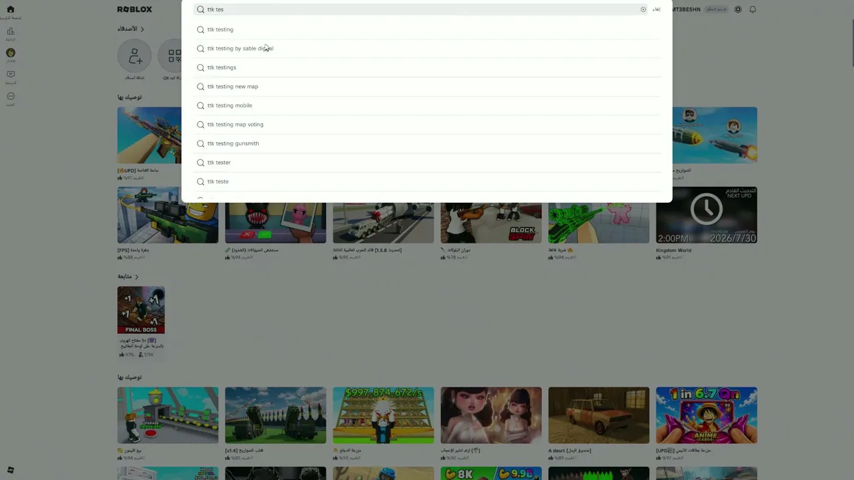The height and width of the screenshot is (480, 854).
Task: Open the Anime Cards 1 in 6.7Qn game
Action: click(x=707, y=415)
